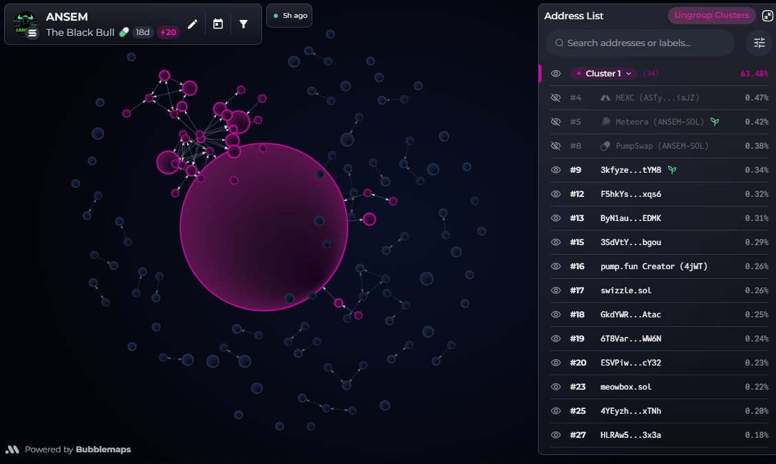
Task: Click the 18d age badge
Action: click(x=142, y=32)
